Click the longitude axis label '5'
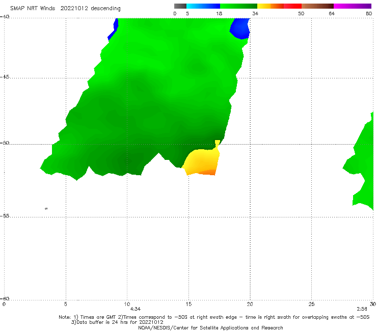Screen dimensions: 377x331 [x=66, y=304]
